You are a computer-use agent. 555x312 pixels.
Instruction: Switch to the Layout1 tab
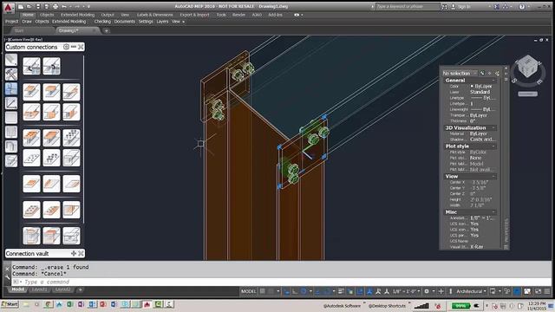click(39, 289)
